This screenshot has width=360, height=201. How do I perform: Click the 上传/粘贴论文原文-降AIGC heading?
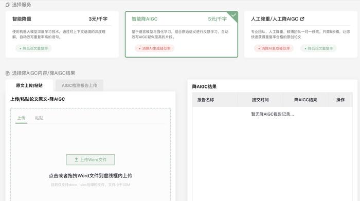[38, 99]
